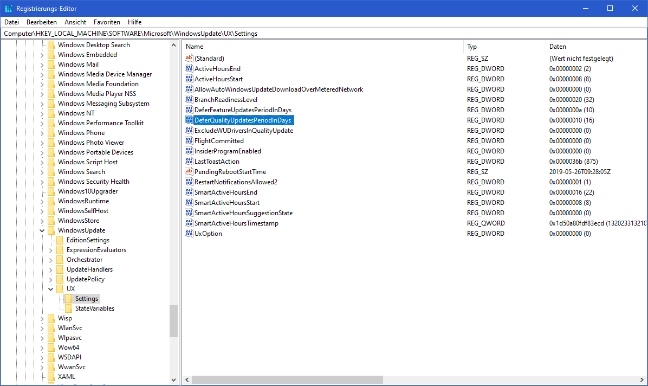648x386 pixels.
Task: Click the DWORD icon beside AllowAutoWindowsUpdateDownloadOverMeteredNetwork
Action: 189,89
